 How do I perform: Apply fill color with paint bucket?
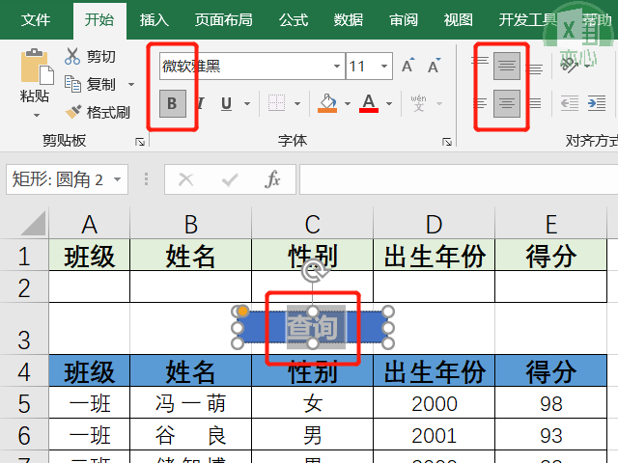[328, 103]
